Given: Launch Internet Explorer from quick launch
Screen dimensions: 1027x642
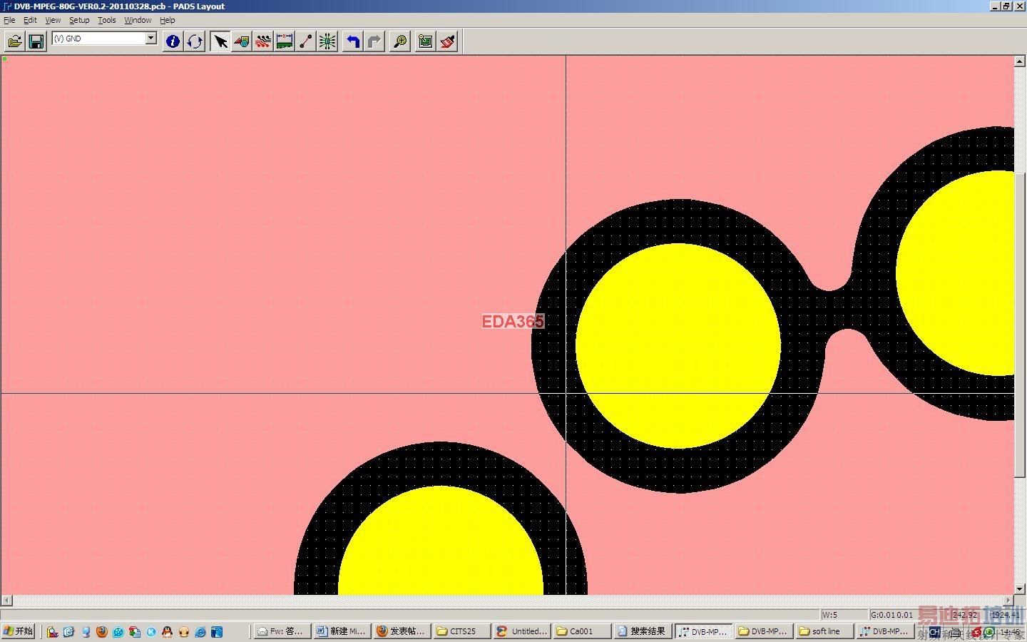Looking at the screenshot, I should click(200, 632).
